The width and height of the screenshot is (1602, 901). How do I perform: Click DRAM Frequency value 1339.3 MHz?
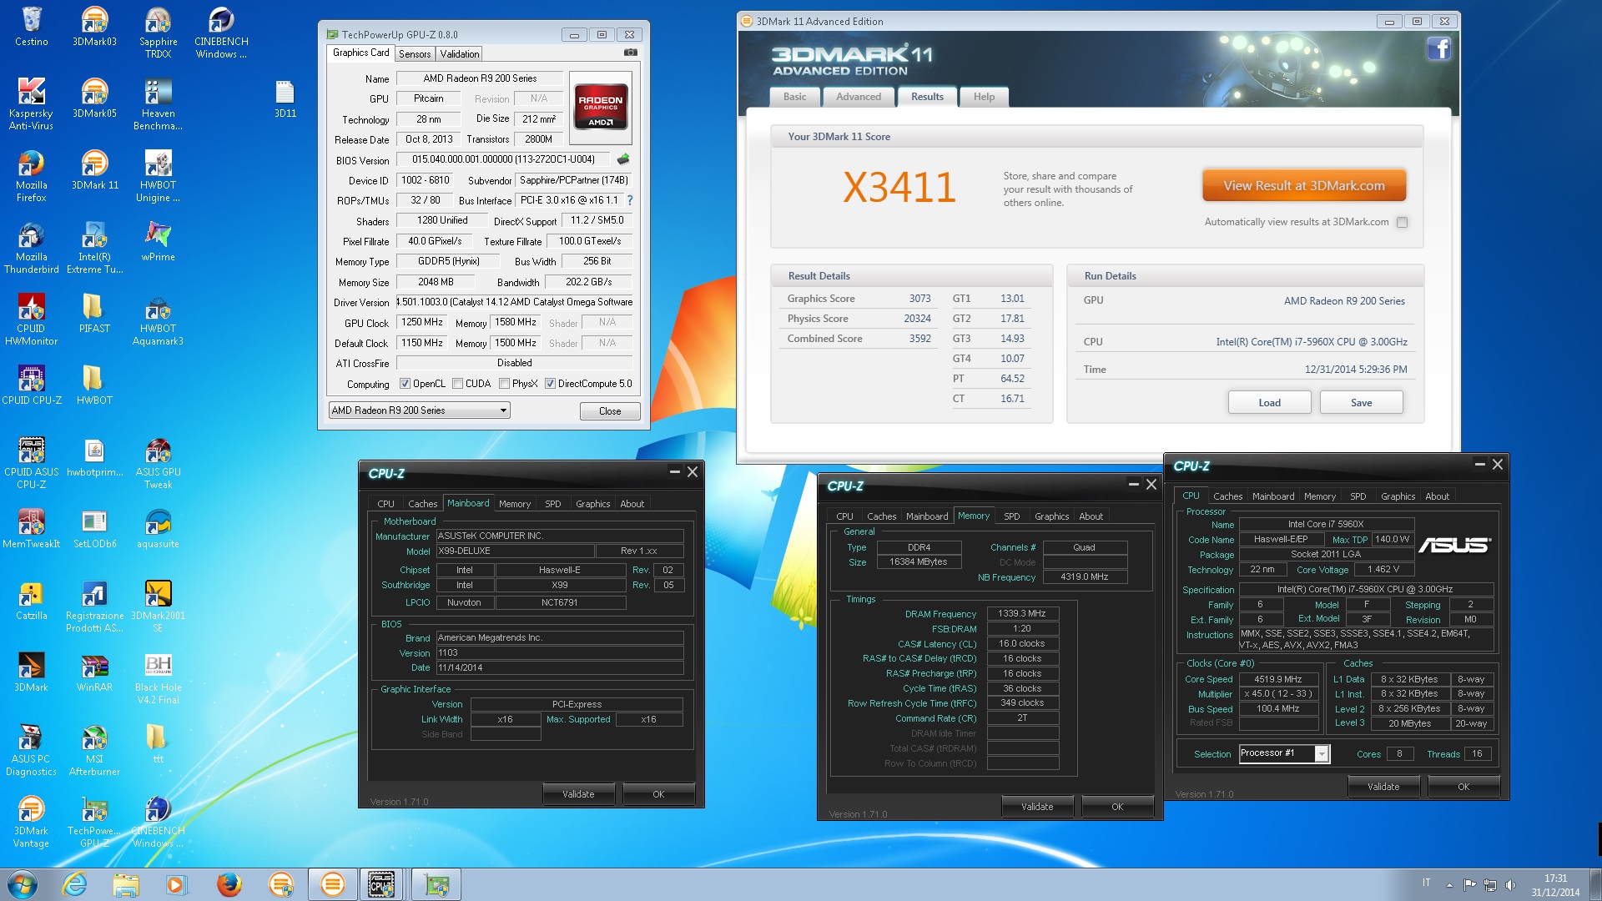click(x=1022, y=613)
